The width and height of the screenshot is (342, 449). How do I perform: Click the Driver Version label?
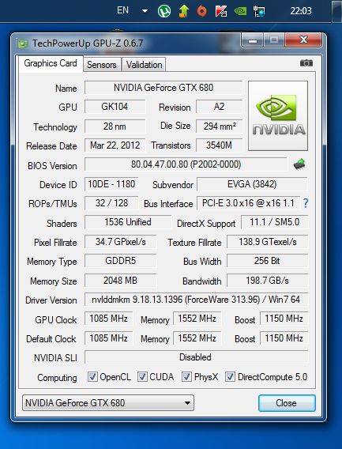[51, 300]
